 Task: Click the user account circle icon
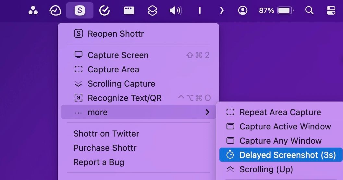(242, 11)
